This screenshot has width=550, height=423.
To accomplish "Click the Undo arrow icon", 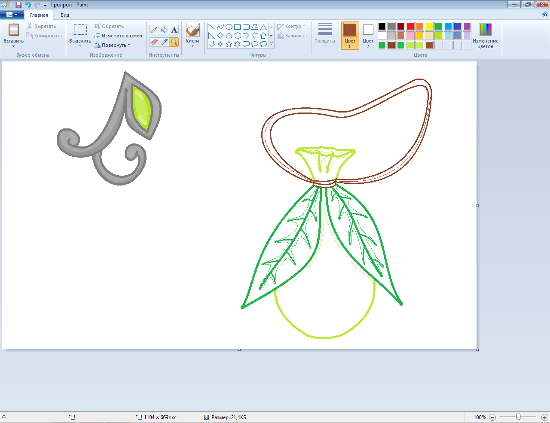I will pos(28,5).
